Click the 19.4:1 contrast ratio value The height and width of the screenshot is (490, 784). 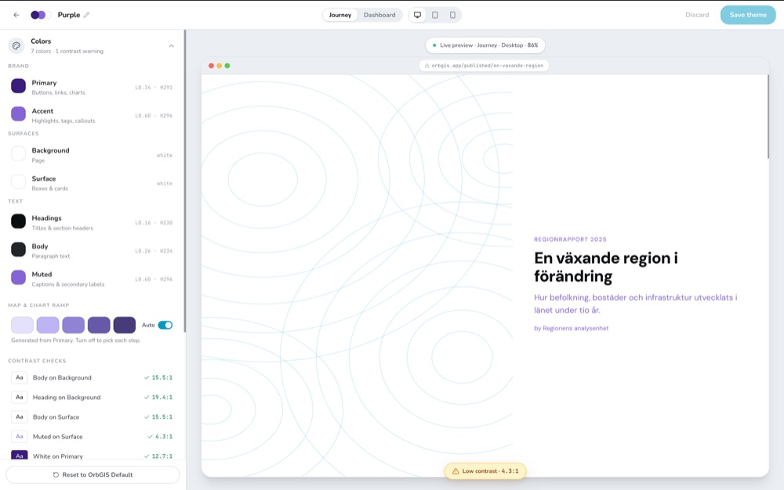(x=162, y=397)
